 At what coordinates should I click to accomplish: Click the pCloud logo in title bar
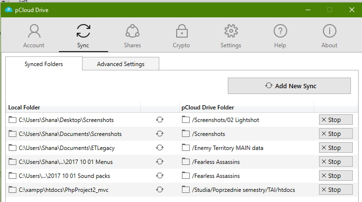[9, 10]
